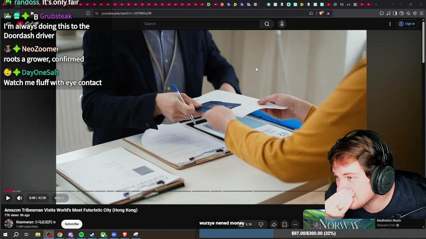Open a new browser tab
This screenshot has width=426, height=239.
376,5
